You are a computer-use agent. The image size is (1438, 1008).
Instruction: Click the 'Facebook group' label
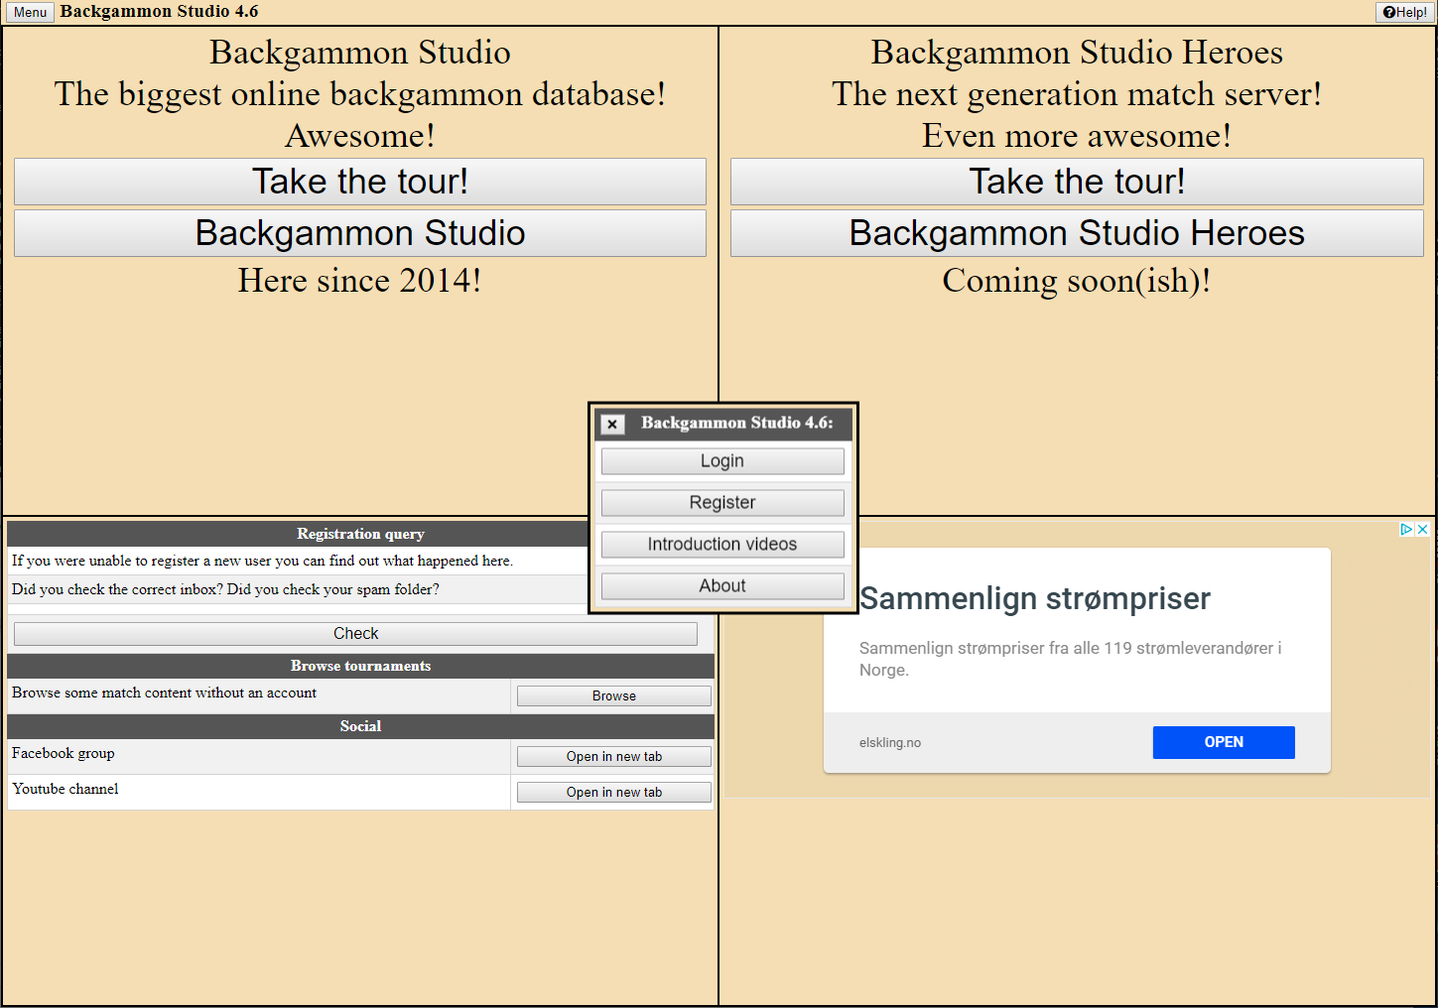[x=64, y=754]
